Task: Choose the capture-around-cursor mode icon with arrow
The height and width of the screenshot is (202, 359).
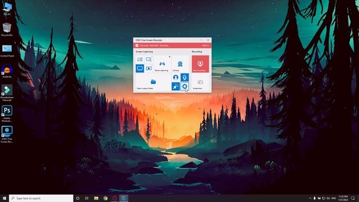Action: coord(149,68)
